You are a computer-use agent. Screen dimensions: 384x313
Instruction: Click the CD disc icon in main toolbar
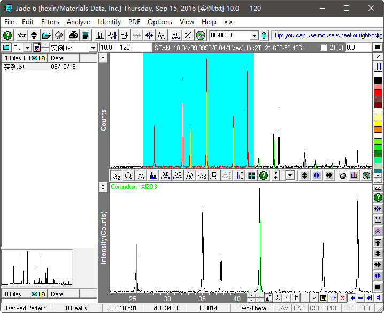point(201,35)
